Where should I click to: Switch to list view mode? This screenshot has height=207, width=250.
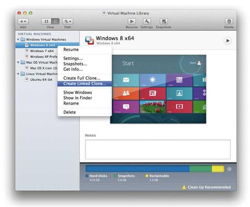point(55,21)
